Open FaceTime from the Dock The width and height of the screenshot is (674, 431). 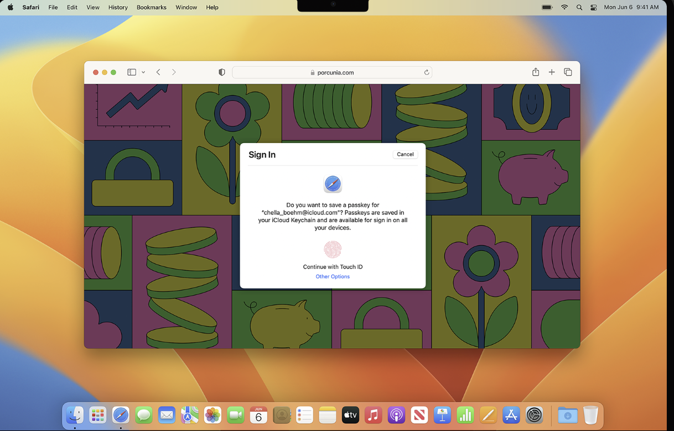click(x=236, y=414)
